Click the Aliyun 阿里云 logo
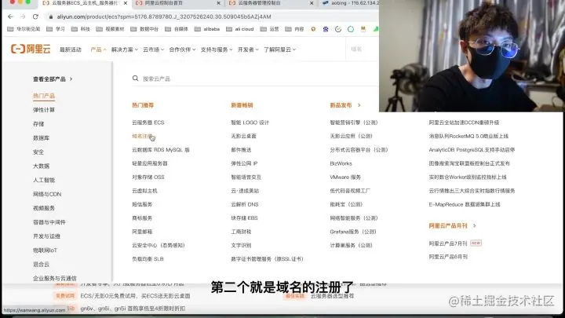This screenshot has height=318, width=565. tap(31, 49)
